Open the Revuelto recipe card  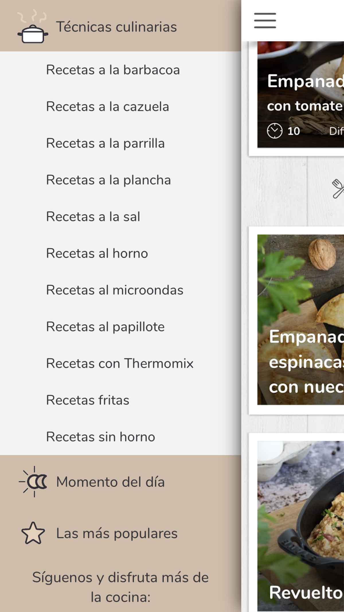point(296,523)
